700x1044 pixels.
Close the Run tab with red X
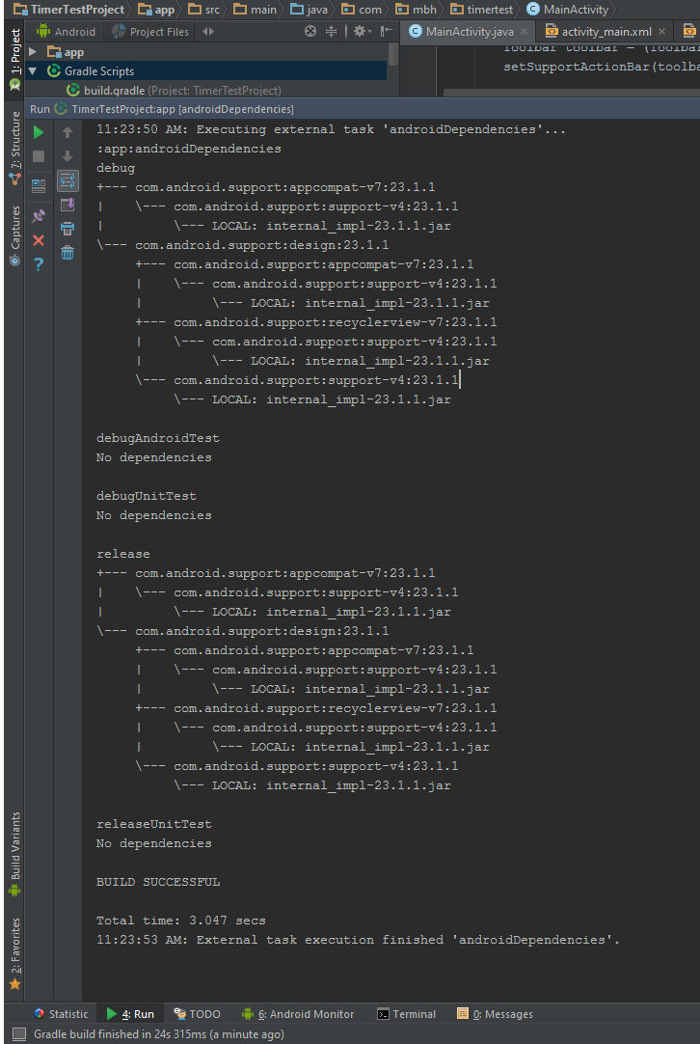[x=39, y=240]
